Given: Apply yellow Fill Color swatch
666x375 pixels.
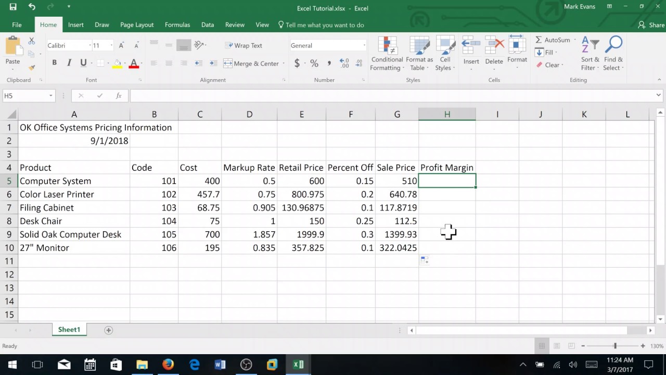Looking at the screenshot, I should pos(117,64).
